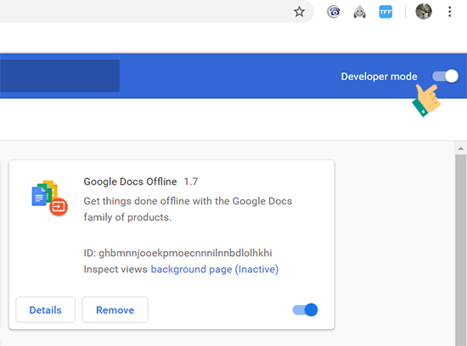Toggle the Developer mode switch

[x=445, y=76]
